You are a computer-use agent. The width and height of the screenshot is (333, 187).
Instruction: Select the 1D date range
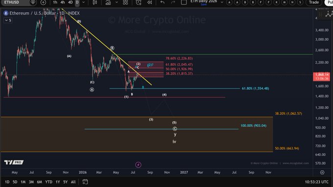click(7, 182)
